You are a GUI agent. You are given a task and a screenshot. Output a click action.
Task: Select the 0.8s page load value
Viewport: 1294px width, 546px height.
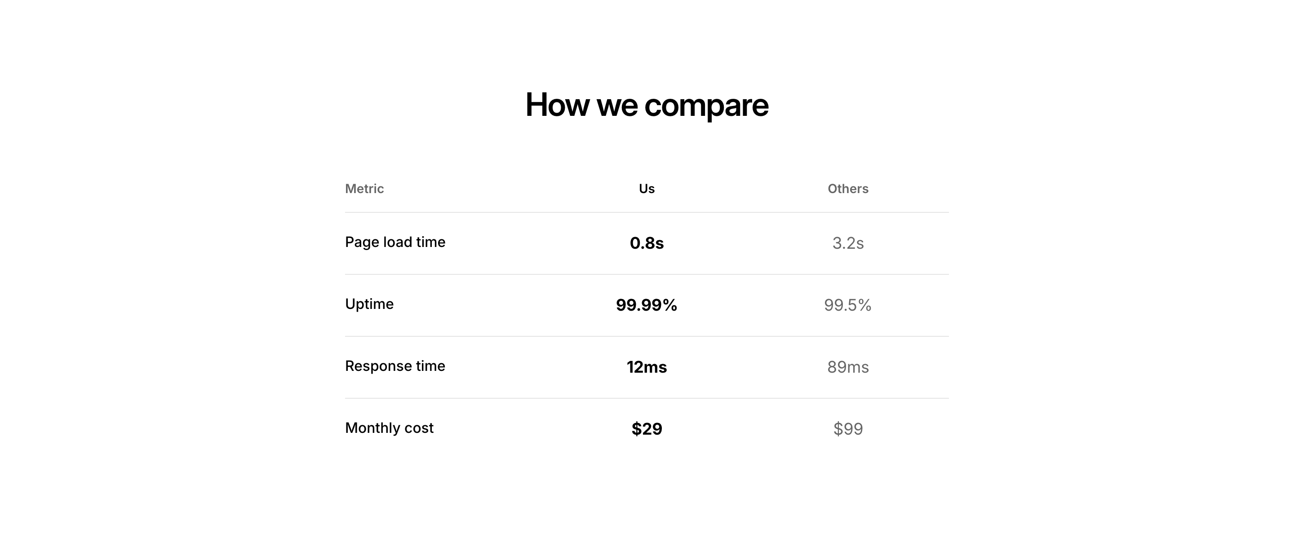point(647,243)
